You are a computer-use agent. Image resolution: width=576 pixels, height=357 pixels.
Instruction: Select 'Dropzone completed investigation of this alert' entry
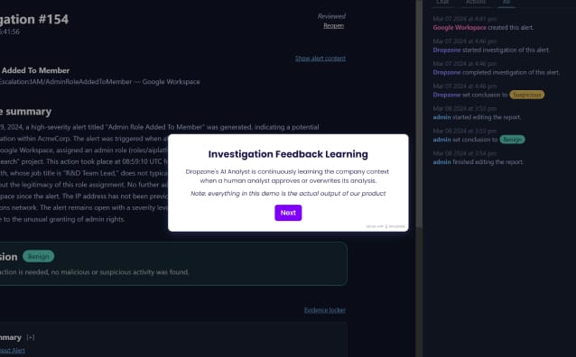(497, 72)
